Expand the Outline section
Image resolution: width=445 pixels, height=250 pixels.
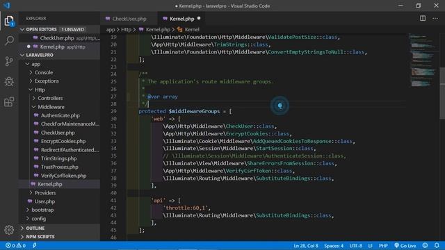[22, 228]
